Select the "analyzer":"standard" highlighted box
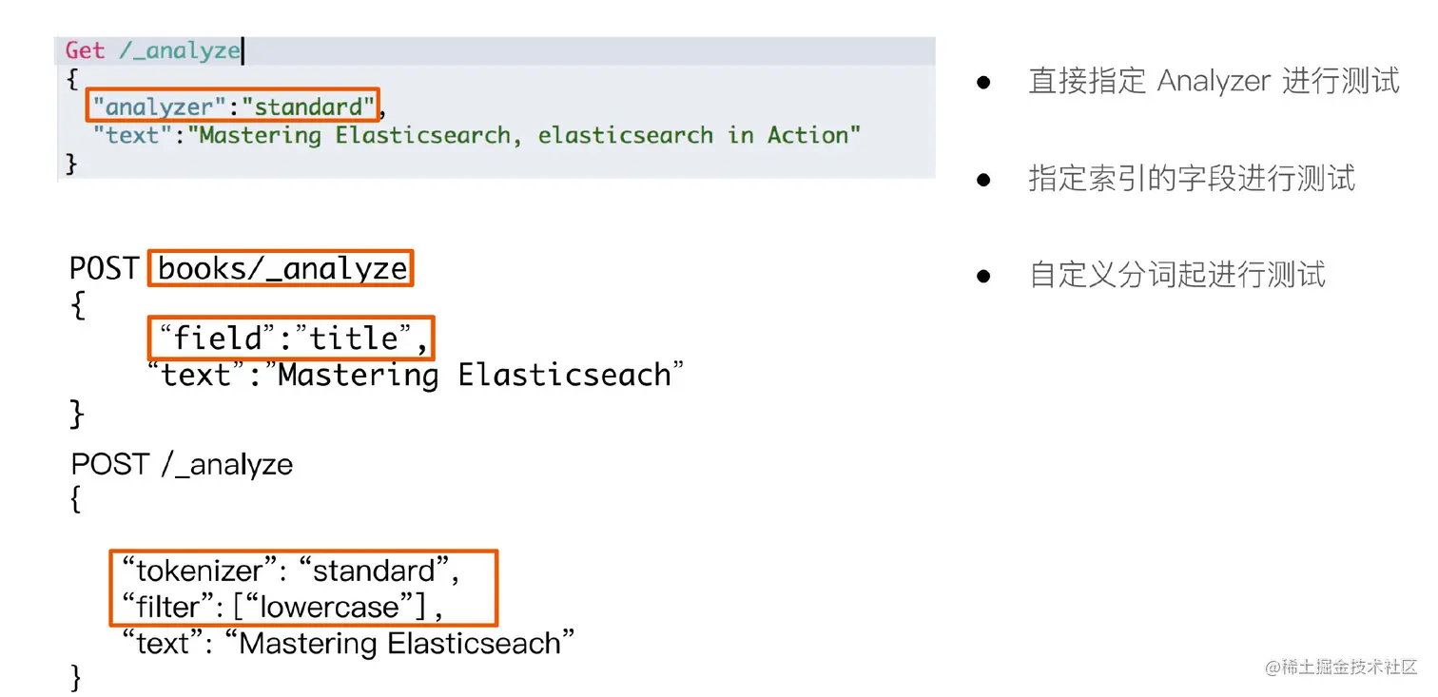 tap(233, 106)
